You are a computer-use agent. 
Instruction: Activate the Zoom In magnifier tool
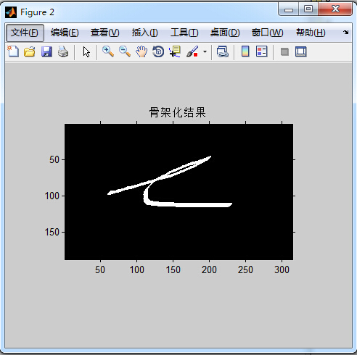[x=108, y=51]
